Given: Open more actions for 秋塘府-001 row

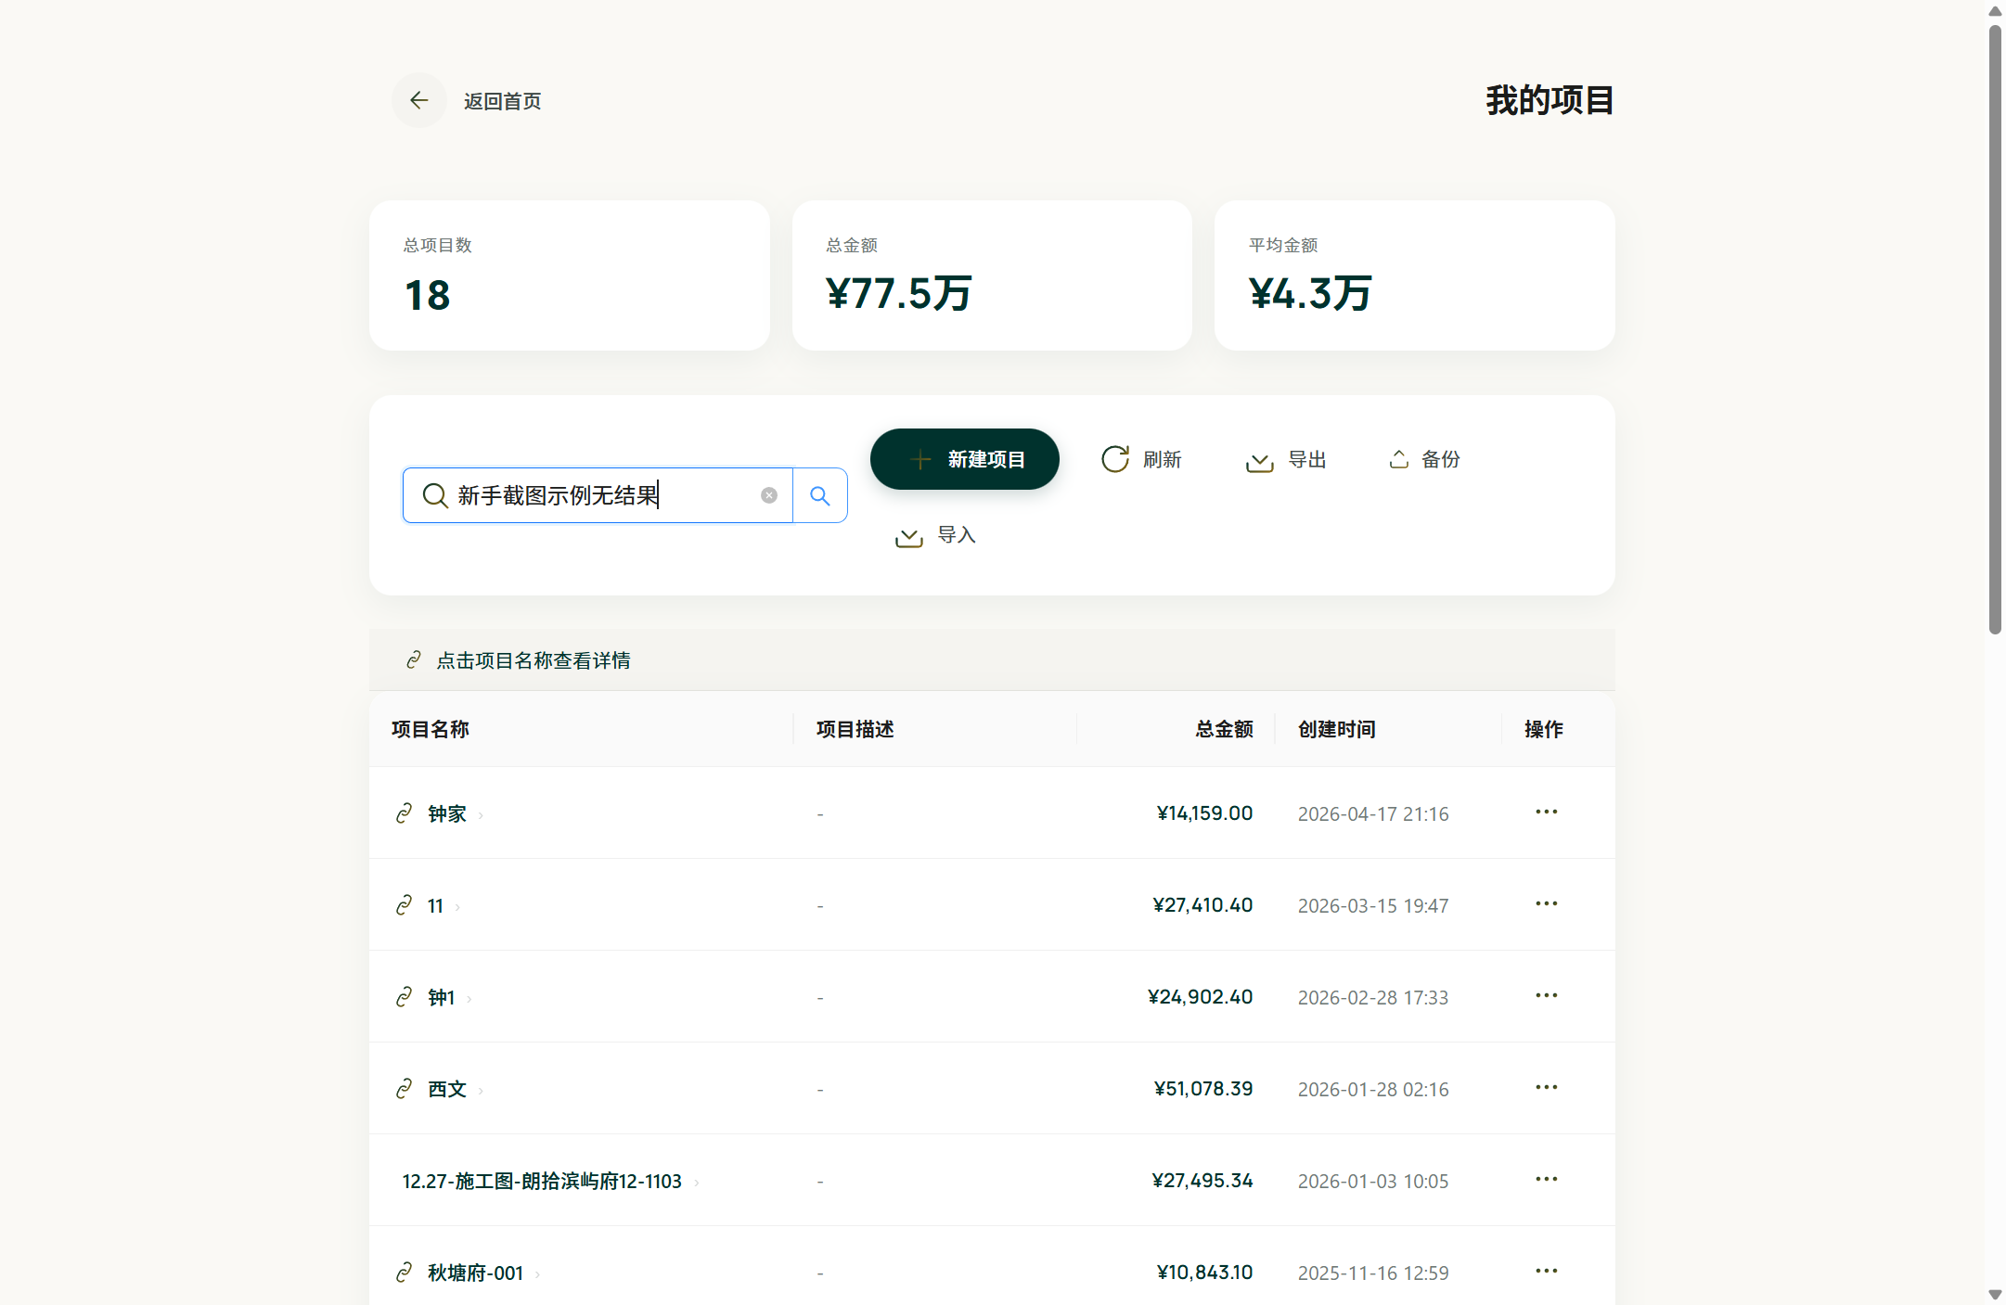Looking at the screenshot, I should pyautogui.click(x=1546, y=1272).
